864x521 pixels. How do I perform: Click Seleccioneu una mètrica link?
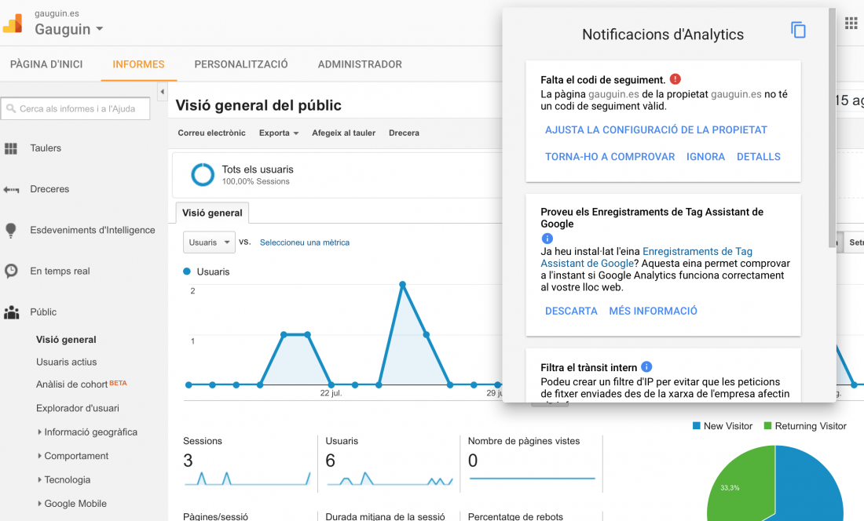(305, 242)
